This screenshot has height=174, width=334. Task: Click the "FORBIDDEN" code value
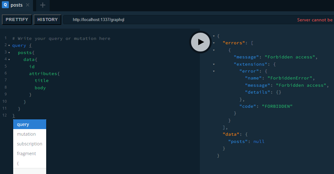coord(277,106)
